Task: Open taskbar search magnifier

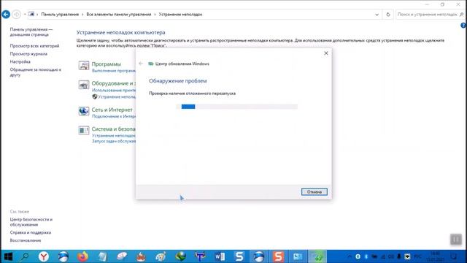Action: pos(26,256)
